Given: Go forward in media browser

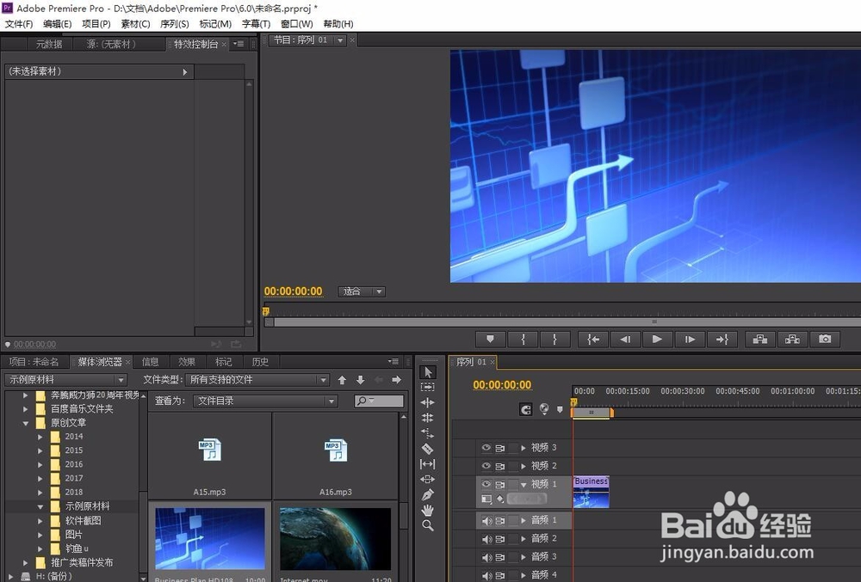Looking at the screenshot, I should [x=396, y=380].
